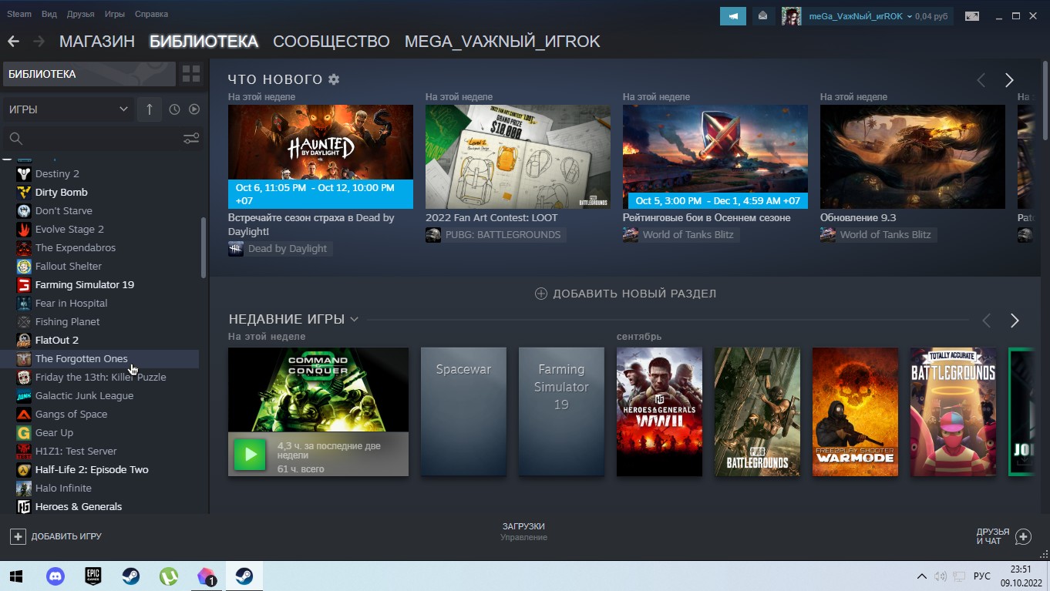
Task: Open advanced filter sliders icon in search
Action: [191, 139]
